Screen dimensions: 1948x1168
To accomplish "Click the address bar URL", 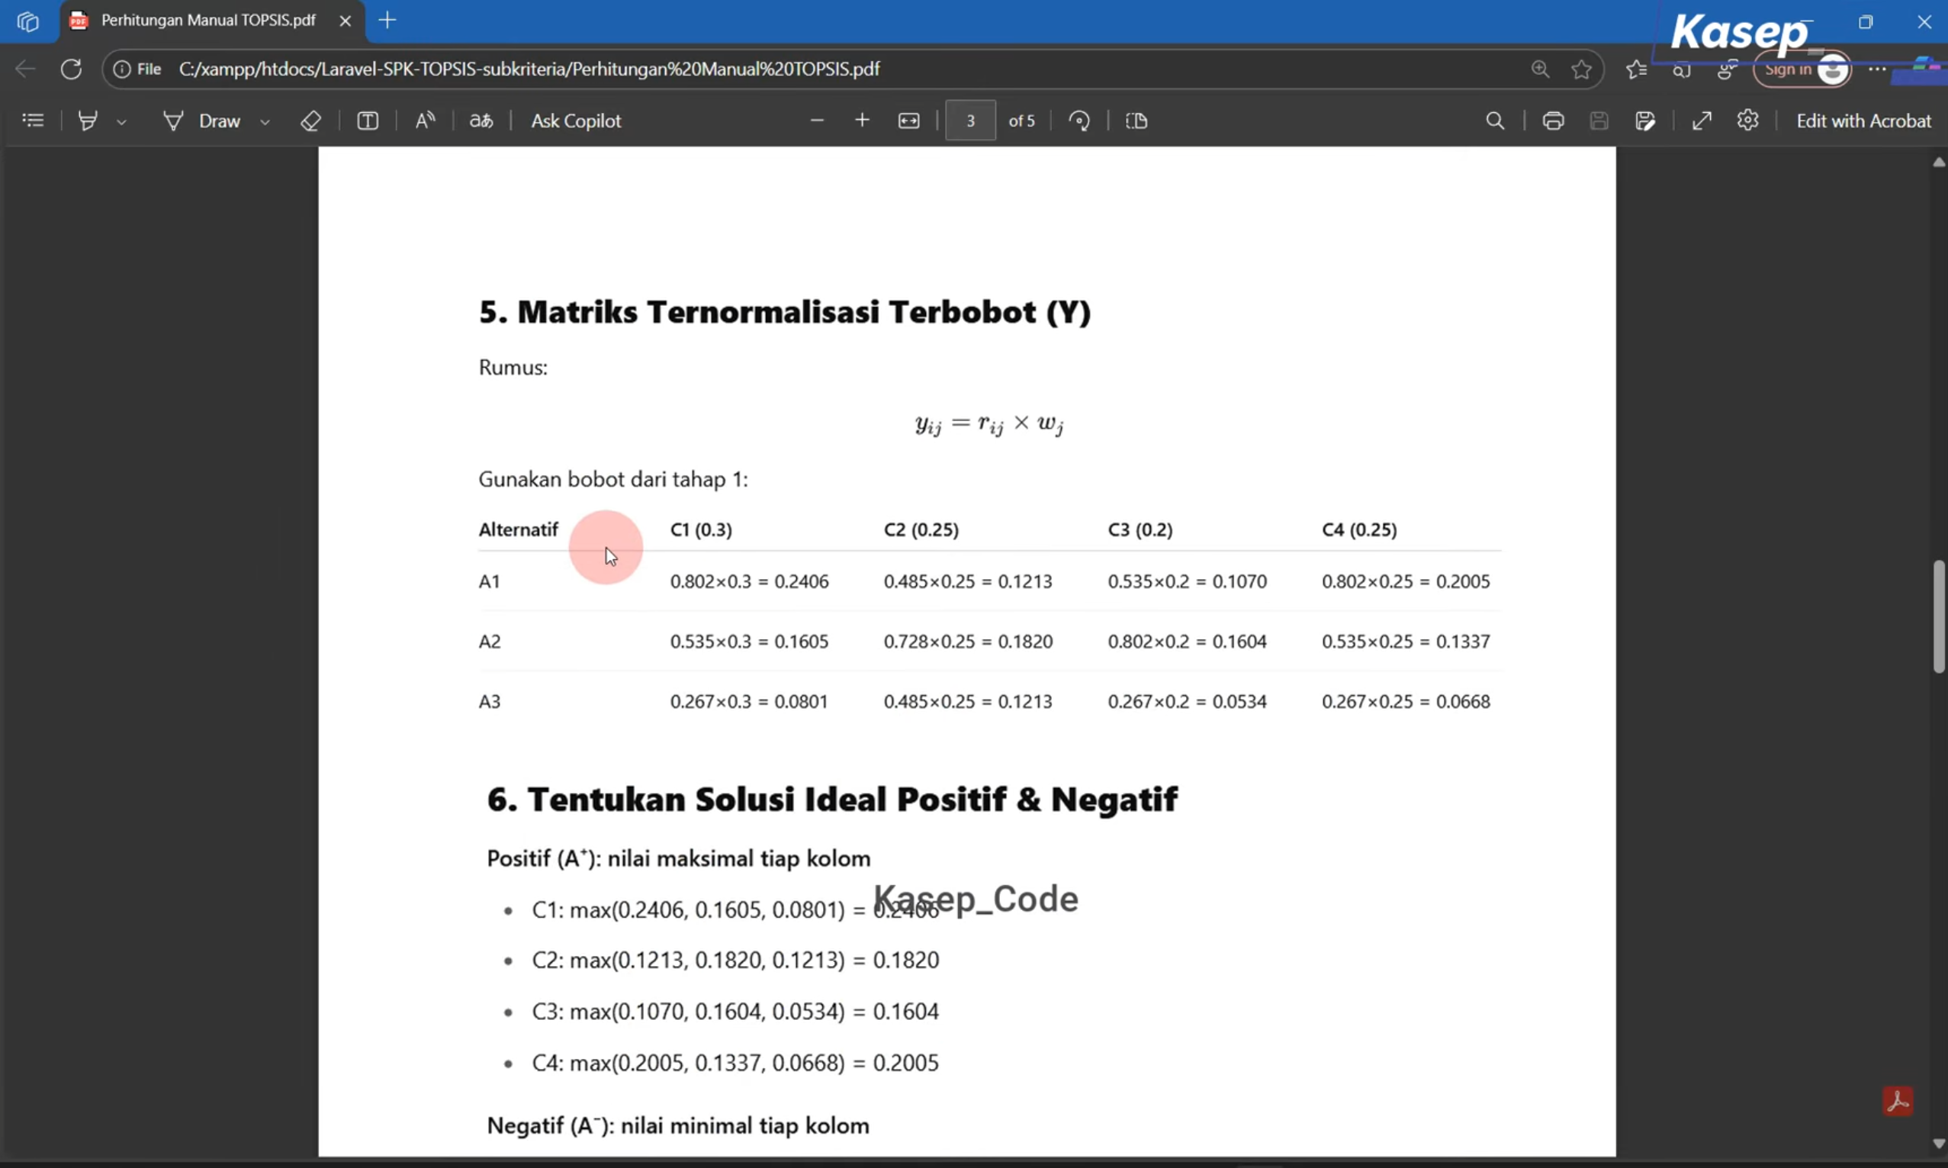I will (x=529, y=69).
